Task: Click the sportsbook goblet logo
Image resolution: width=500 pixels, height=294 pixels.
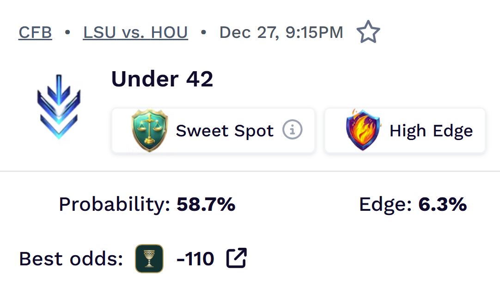Action: [x=149, y=258]
